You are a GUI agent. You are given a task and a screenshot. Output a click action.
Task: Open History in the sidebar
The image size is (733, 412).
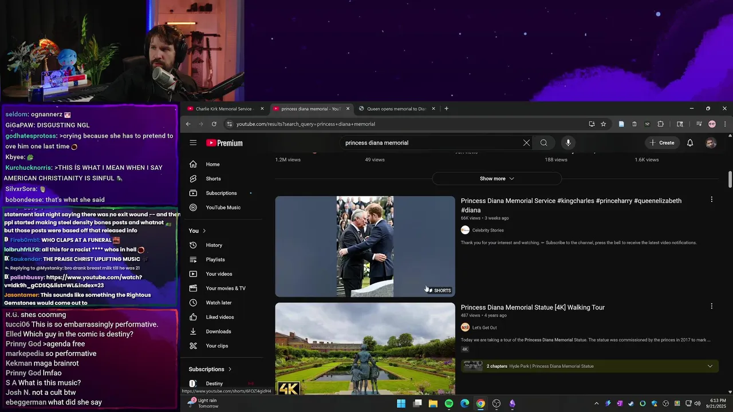(x=223, y=245)
